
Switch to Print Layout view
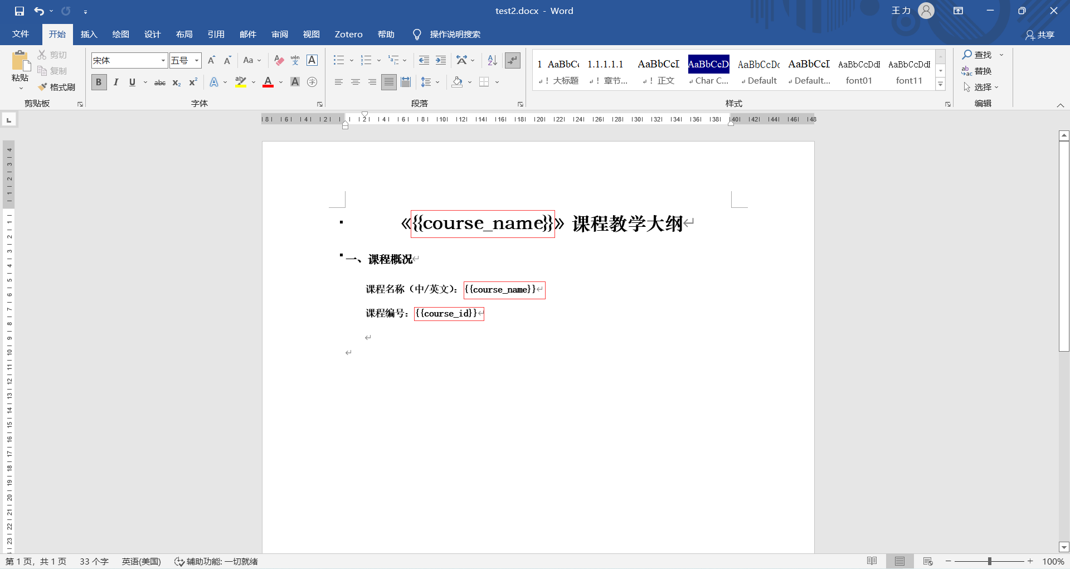899,561
